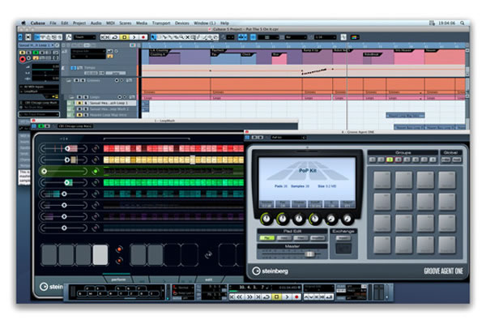Image resolution: width=486 pixels, height=324 pixels.
Task: Solo the Loops folder track
Action: click(x=86, y=97)
